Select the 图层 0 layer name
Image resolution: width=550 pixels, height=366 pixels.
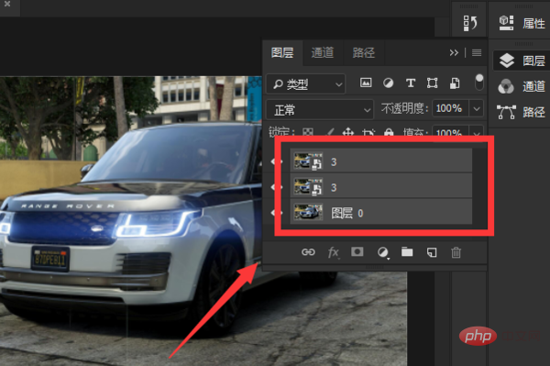pyautogui.click(x=347, y=213)
